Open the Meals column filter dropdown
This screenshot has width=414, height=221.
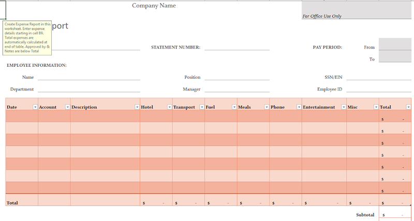tap(267, 107)
